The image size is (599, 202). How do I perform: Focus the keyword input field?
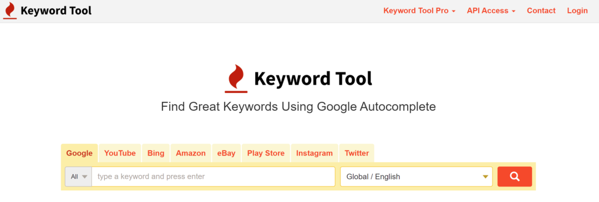[x=213, y=177]
